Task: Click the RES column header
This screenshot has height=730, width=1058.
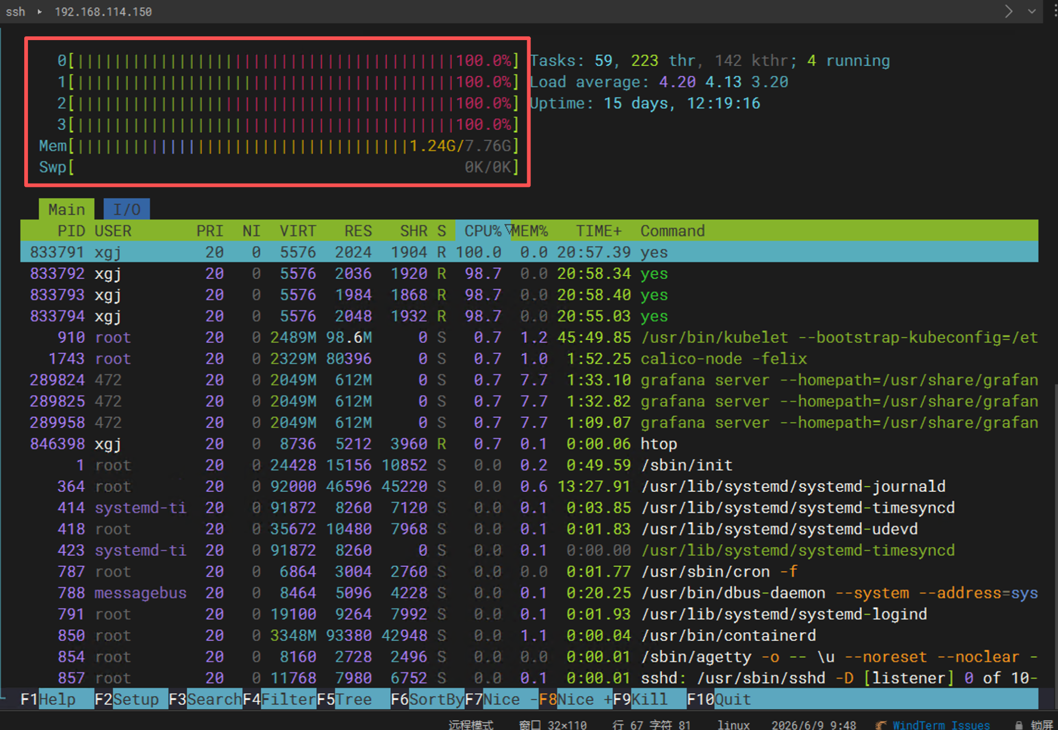Action: pos(358,231)
